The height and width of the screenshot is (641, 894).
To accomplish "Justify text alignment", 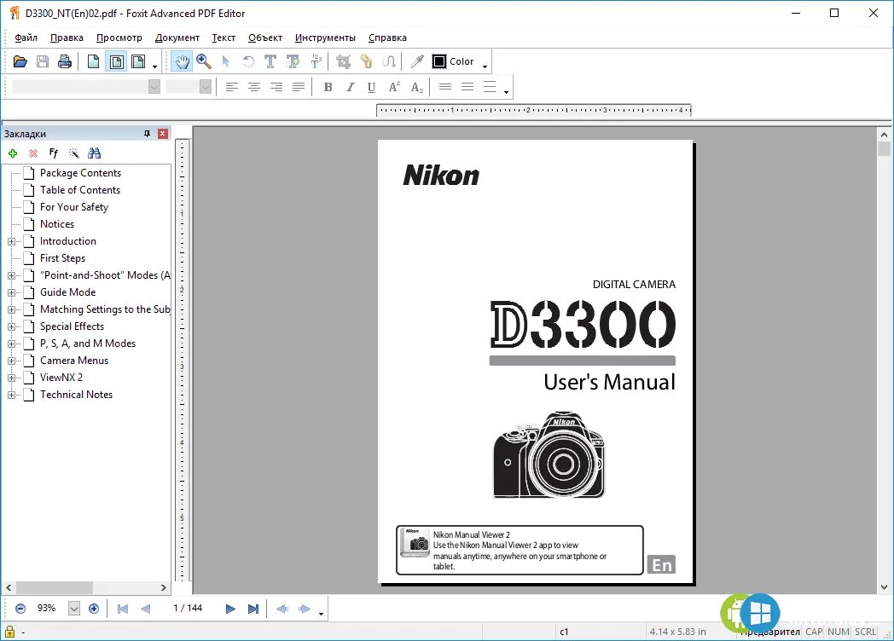I will point(299,87).
